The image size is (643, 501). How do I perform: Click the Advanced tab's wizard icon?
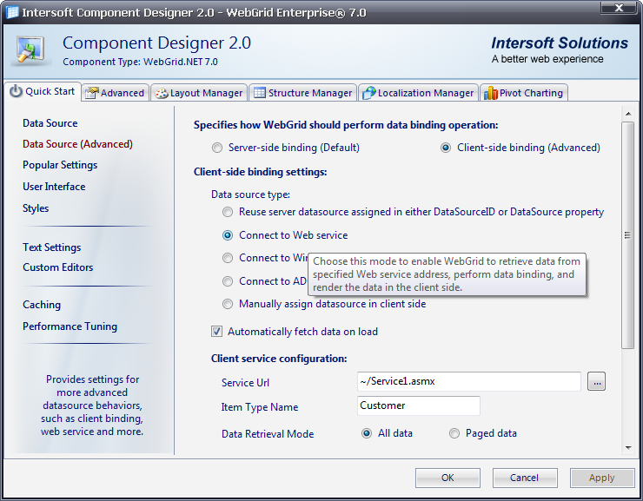pos(92,93)
